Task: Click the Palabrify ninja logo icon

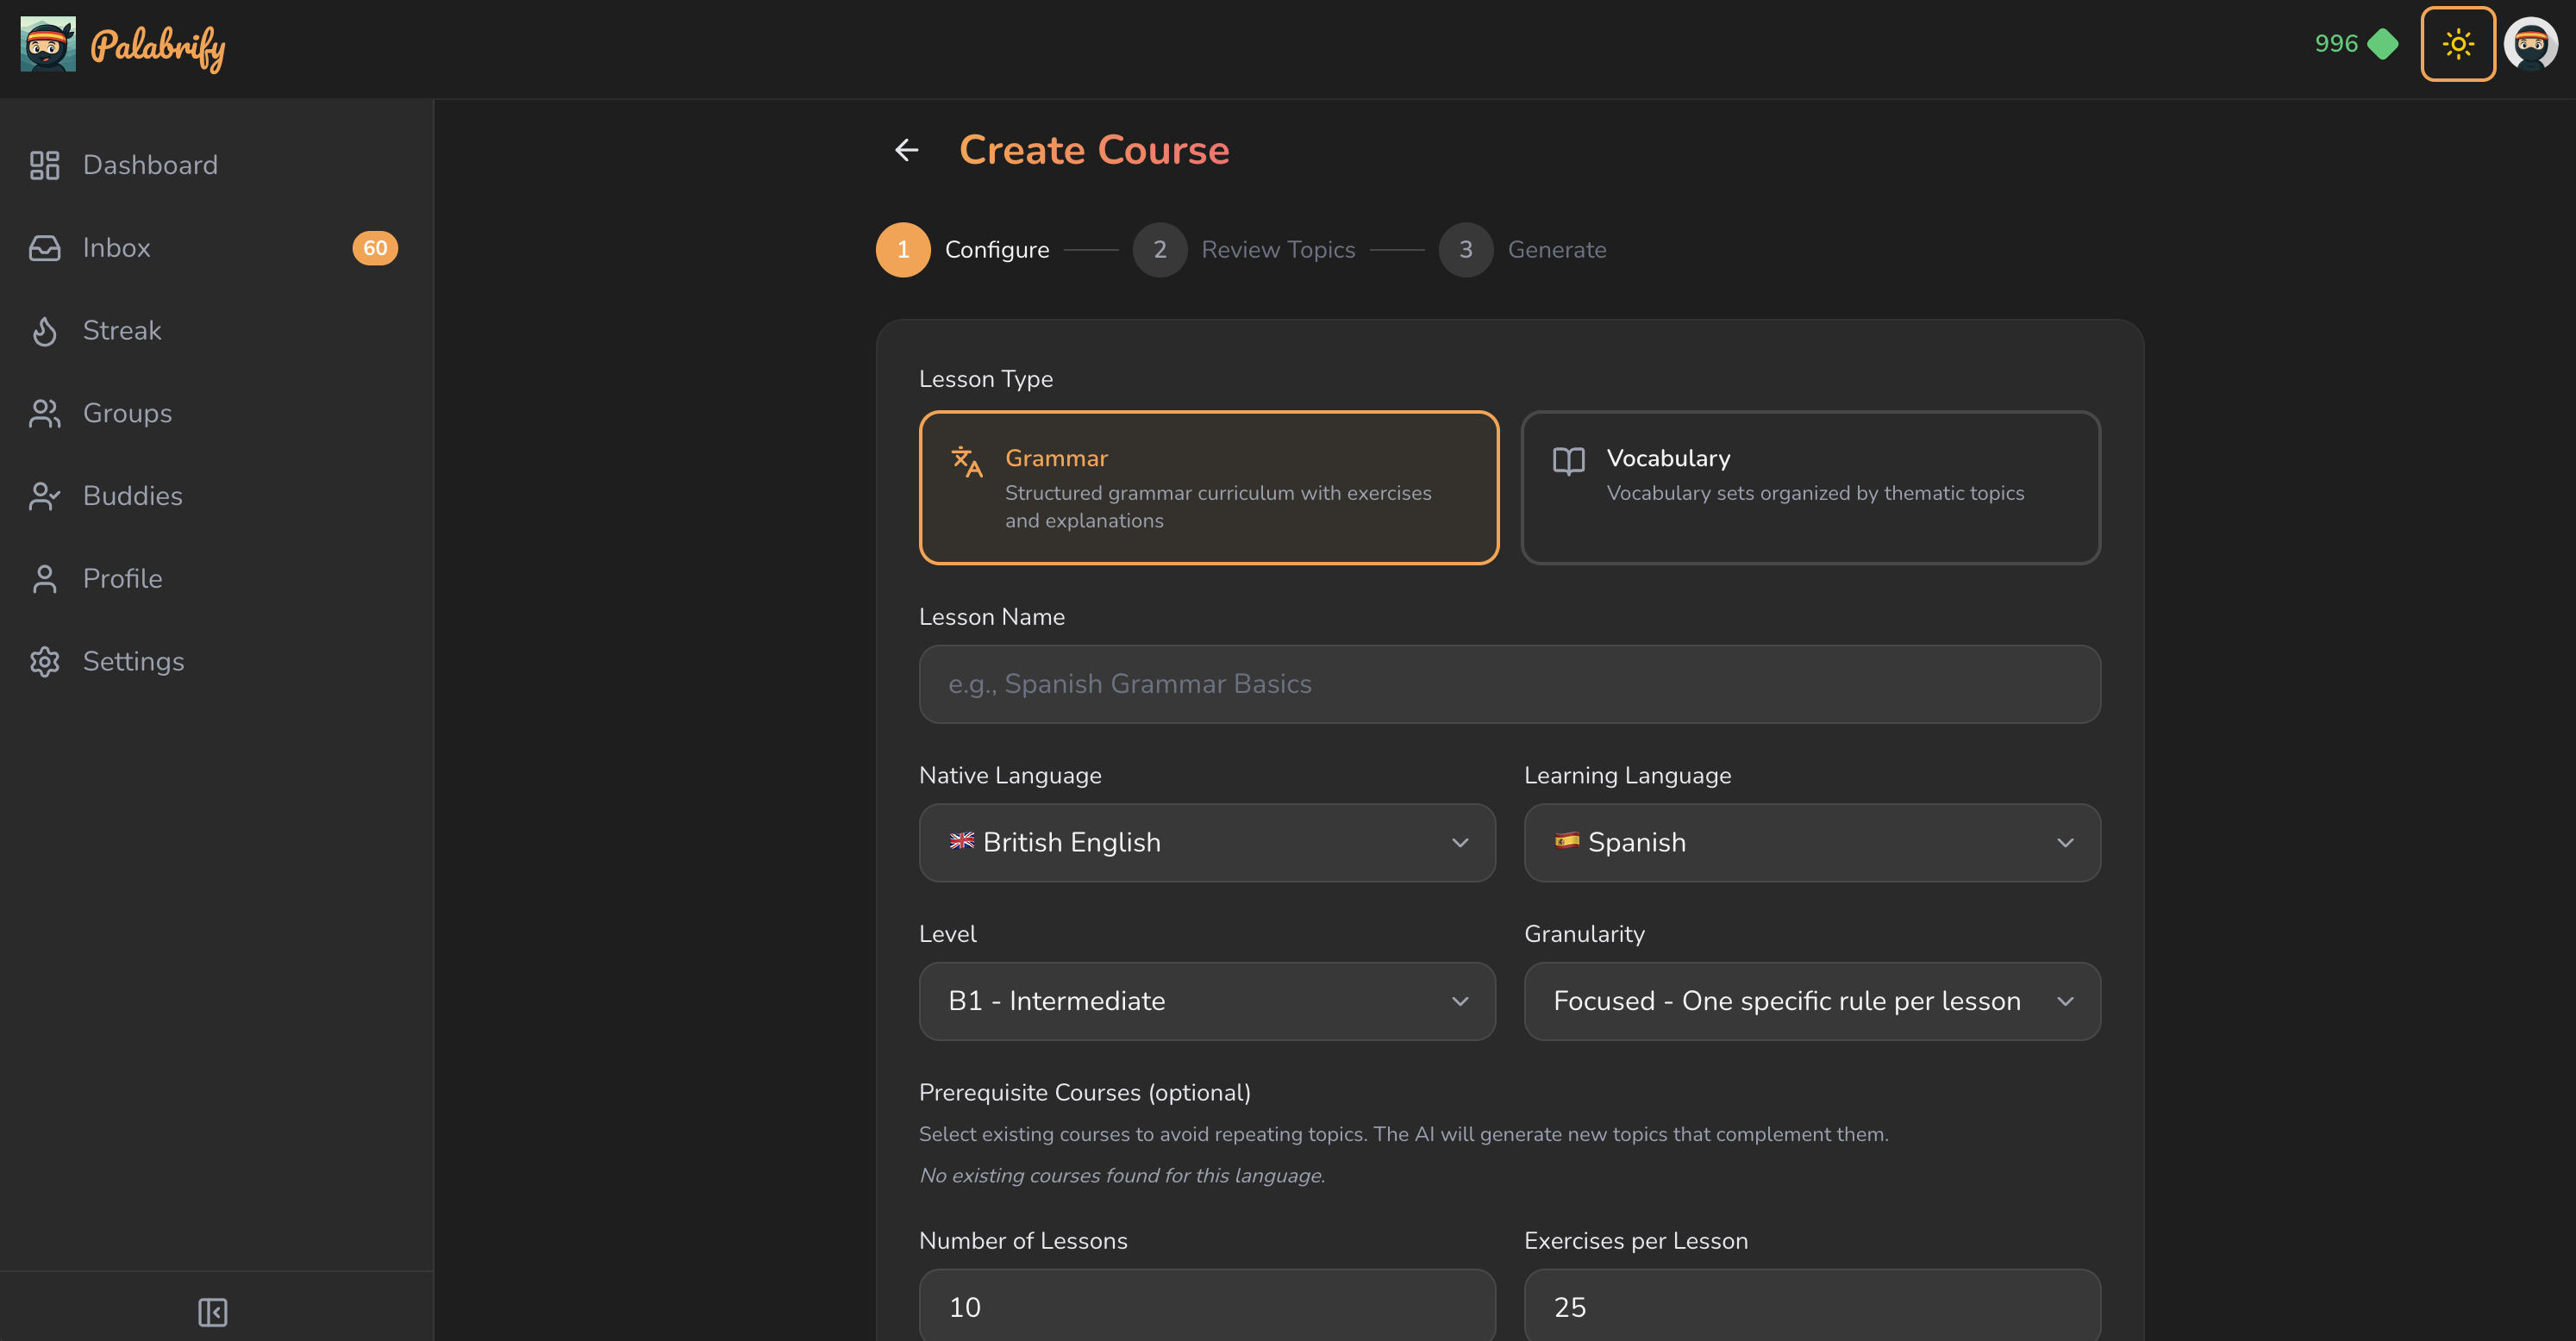Action: pyautogui.click(x=48, y=44)
